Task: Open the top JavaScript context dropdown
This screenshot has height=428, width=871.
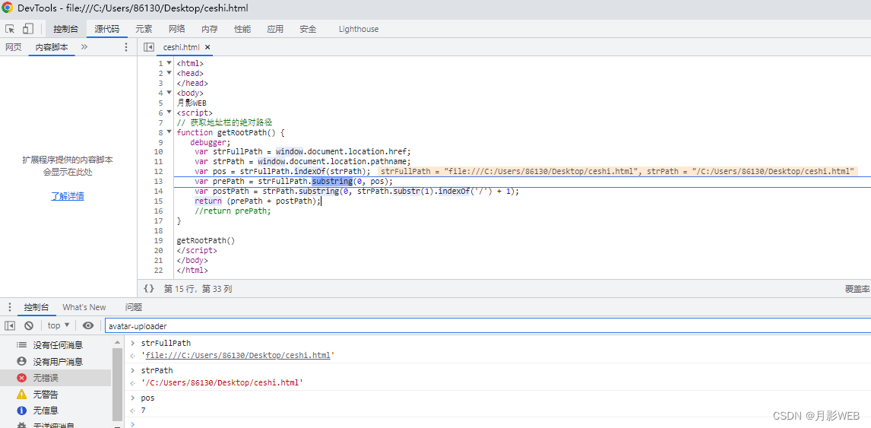Action: click(59, 325)
